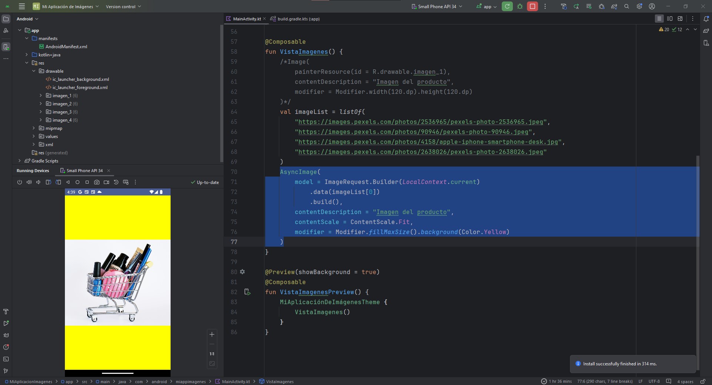Image resolution: width=712 pixels, height=385 pixels.
Task: Expand the Gradle Scripts node
Action: pos(20,161)
